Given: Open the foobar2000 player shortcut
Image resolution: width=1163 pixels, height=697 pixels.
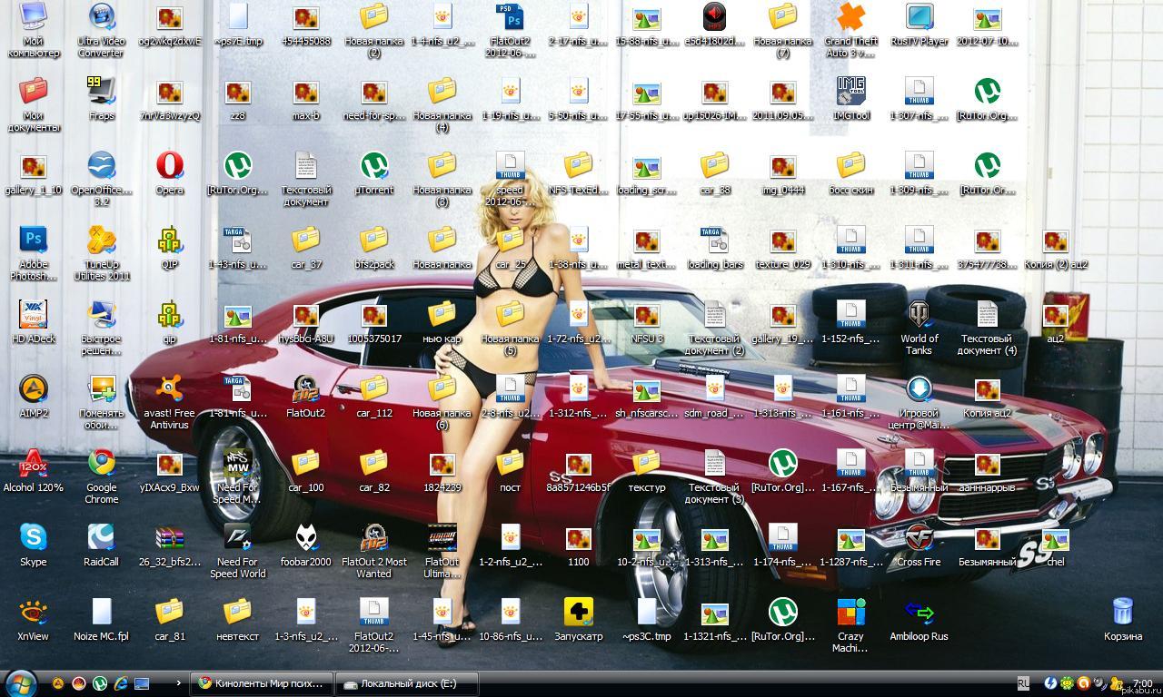Looking at the screenshot, I should click(x=306, y=545).
